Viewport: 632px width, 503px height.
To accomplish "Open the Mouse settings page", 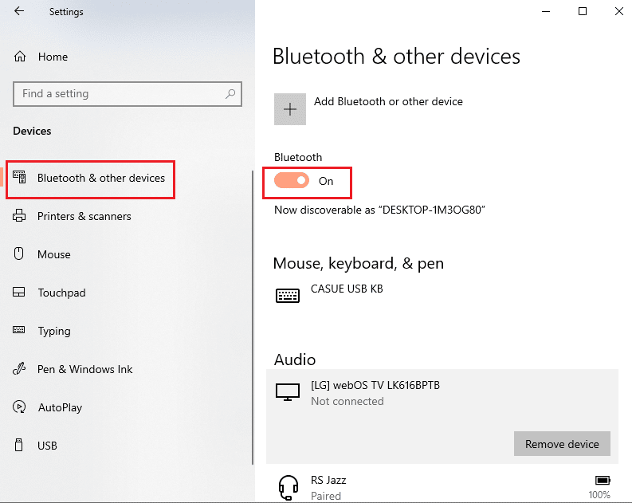I will 54,254.
